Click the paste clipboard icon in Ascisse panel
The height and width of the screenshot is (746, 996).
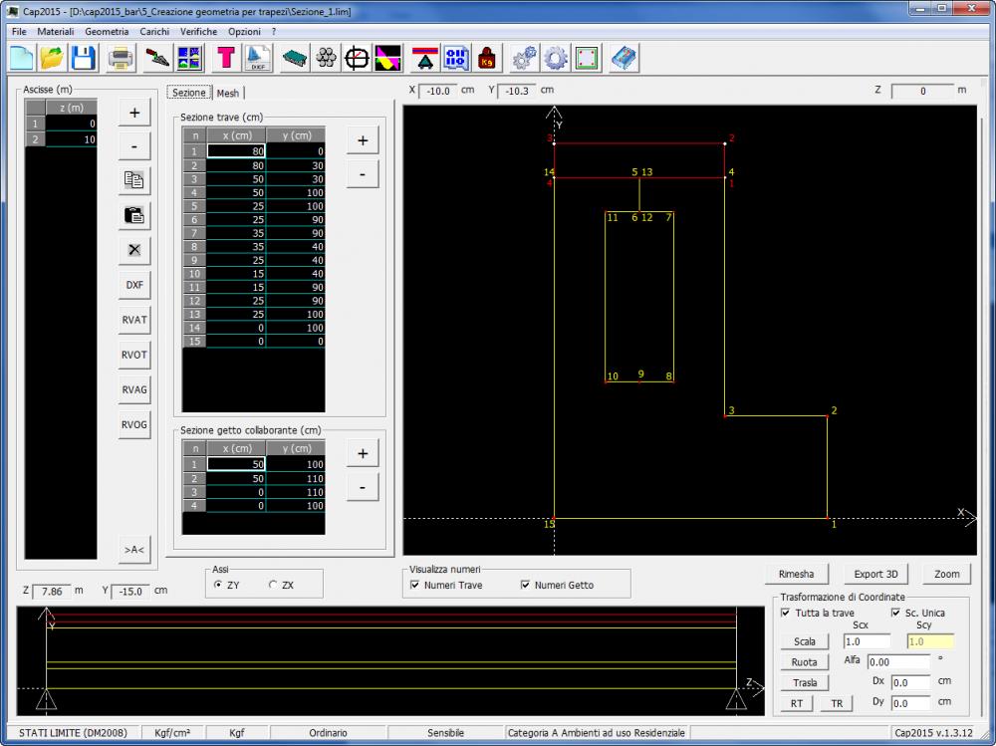(x=134, y=215)
